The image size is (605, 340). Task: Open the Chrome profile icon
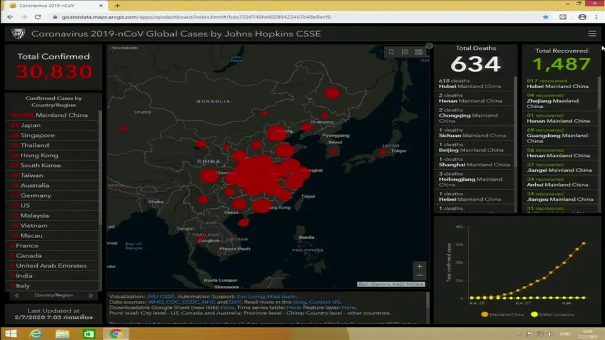click(x=582, y=17)
